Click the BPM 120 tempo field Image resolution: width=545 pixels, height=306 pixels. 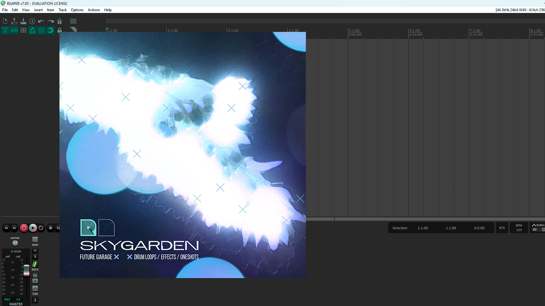[x=519, y=228]
